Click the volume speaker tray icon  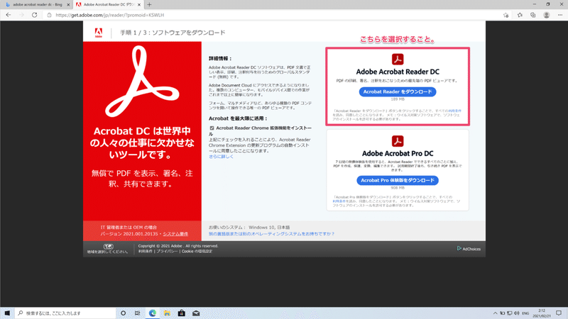coord(517,313)
